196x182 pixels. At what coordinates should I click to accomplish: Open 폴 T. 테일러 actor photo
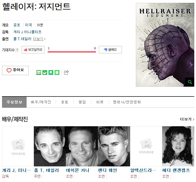[50, 146]
